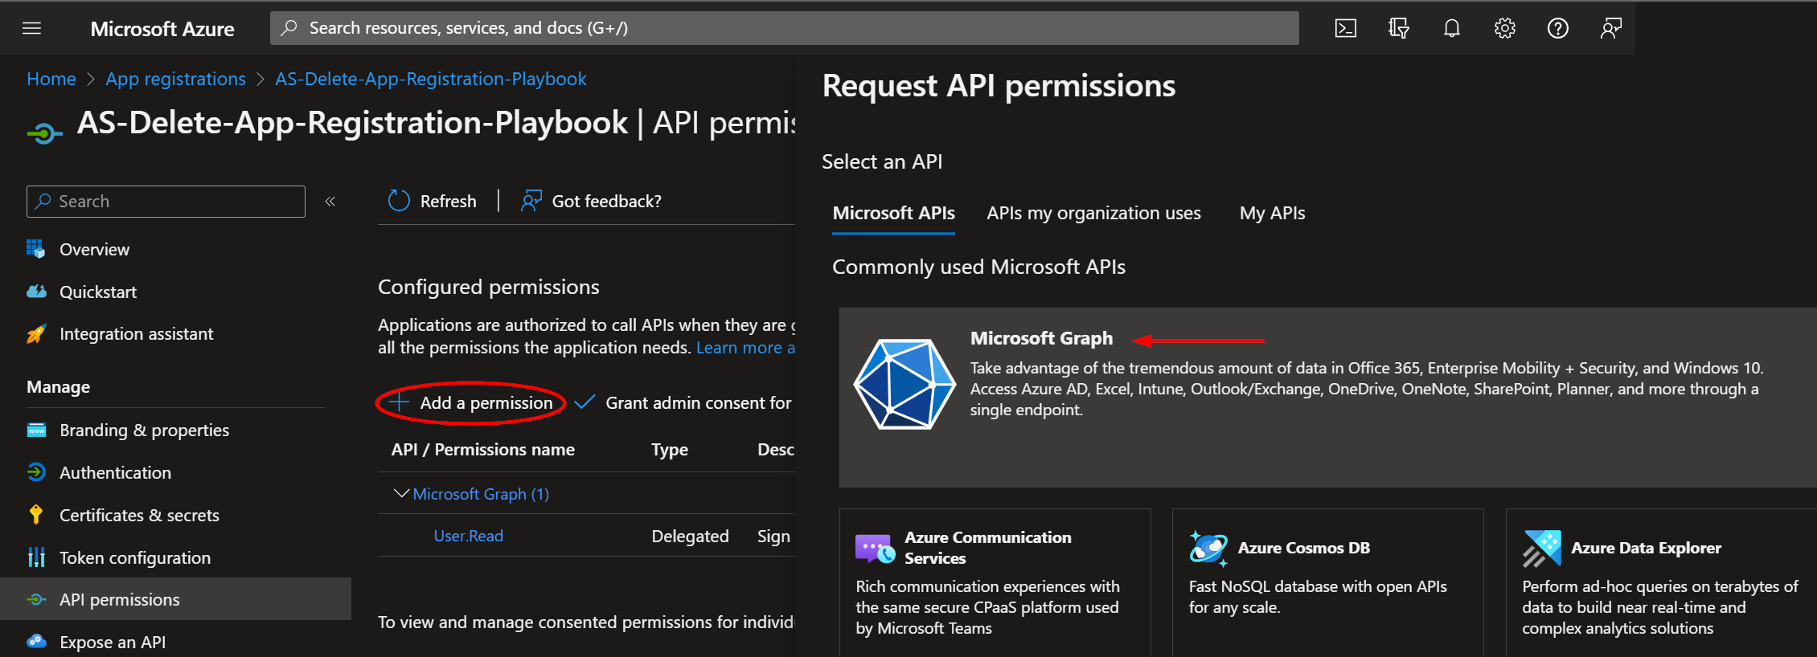Select the Azure Data Explorer card title
Viewport: 1817px width, 657px height.
[1646, 548]
